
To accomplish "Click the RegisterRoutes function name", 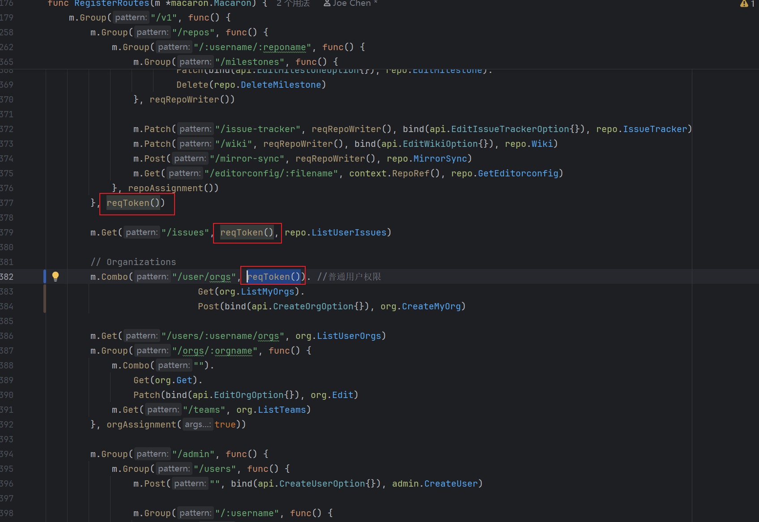I will (x=112, y=4).
